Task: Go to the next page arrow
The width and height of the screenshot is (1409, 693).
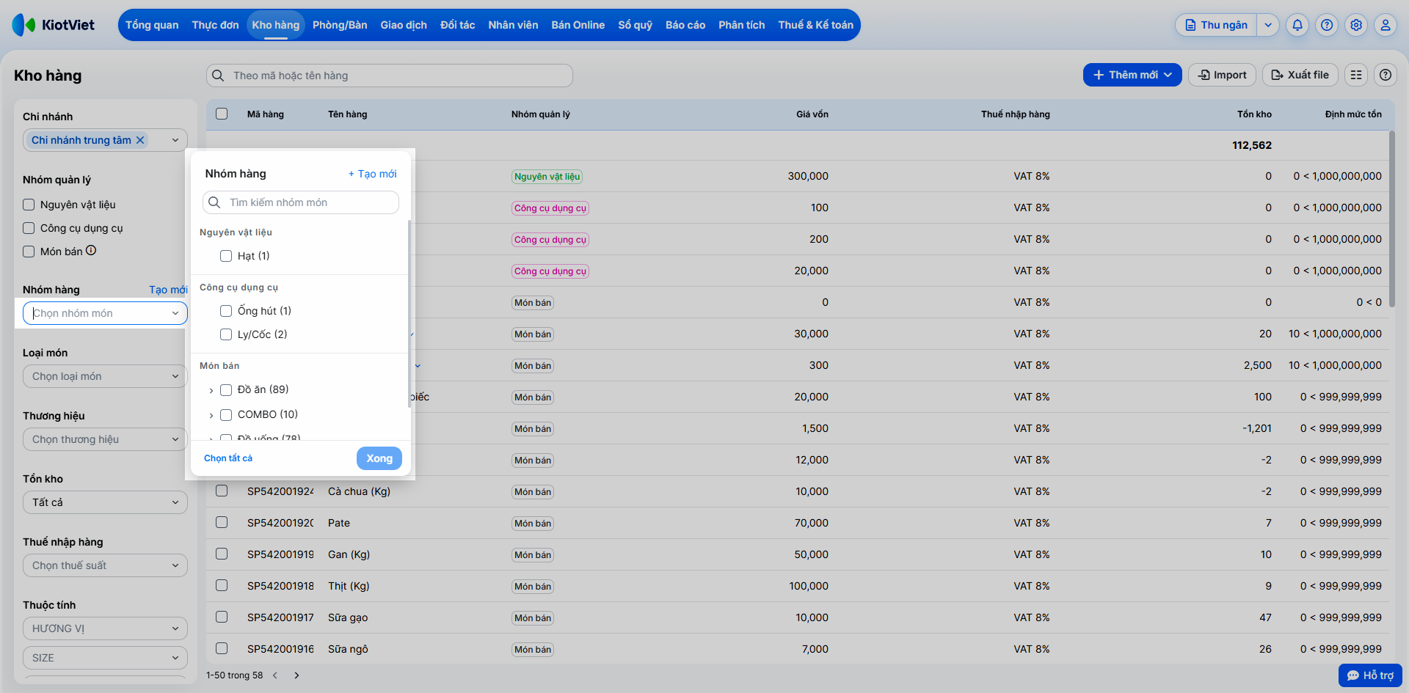Action: [296, 675]
